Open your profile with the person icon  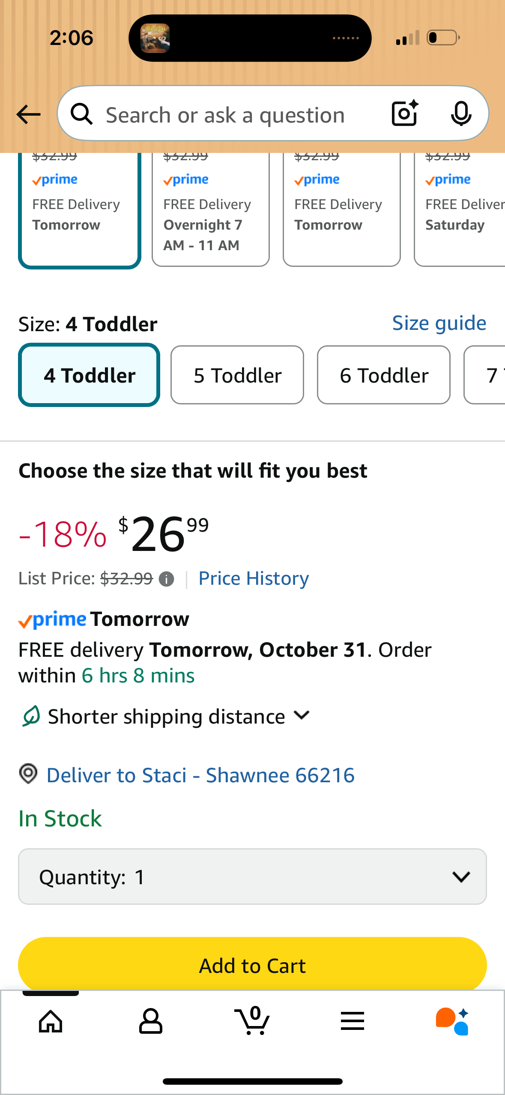pyautogui.click(x=151, y=1021)
